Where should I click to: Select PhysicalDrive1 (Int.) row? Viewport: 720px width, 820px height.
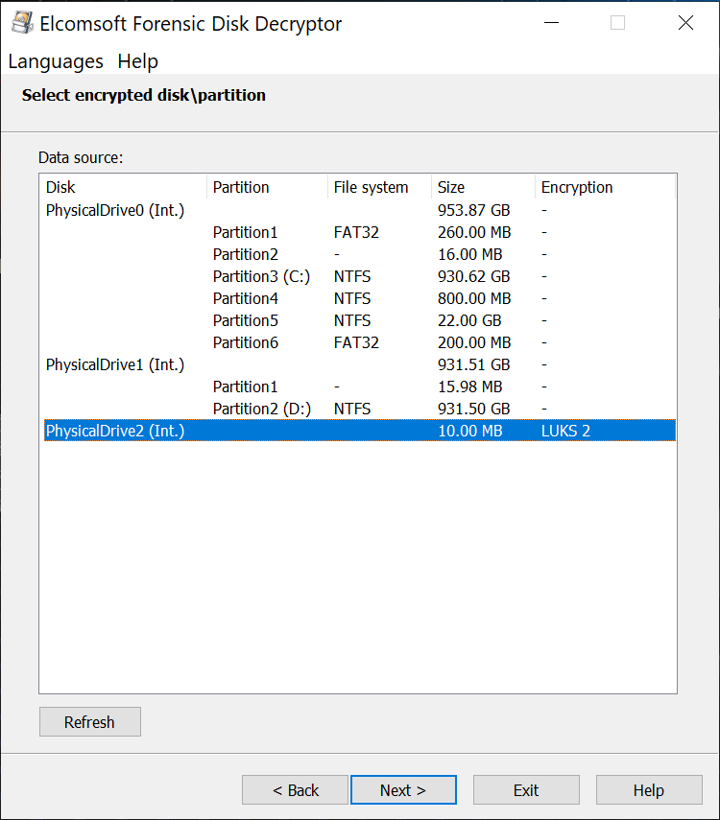(x=115, y=364)
